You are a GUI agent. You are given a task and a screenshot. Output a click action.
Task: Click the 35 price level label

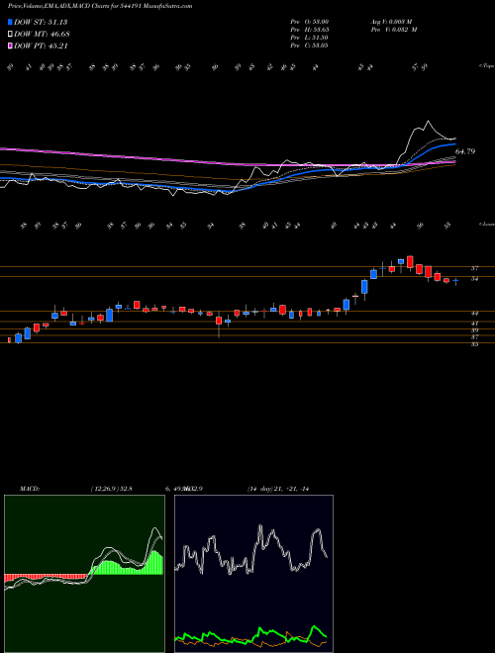pos(474,344)
